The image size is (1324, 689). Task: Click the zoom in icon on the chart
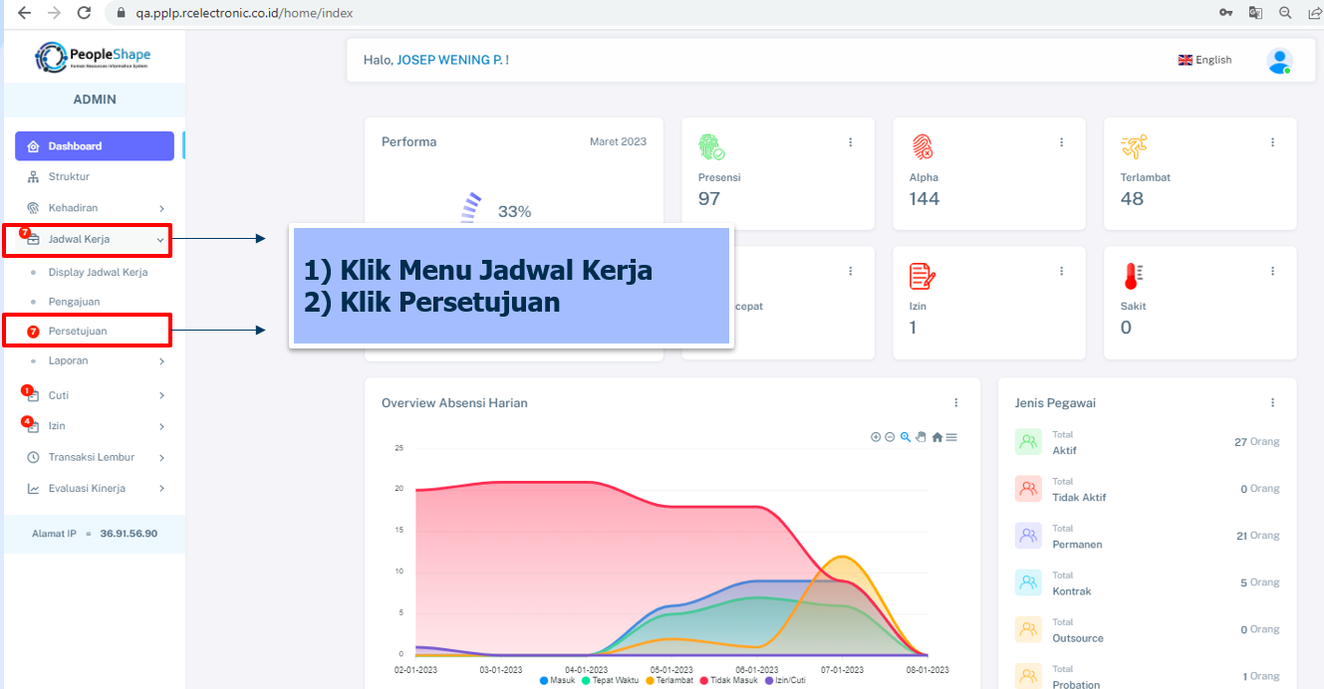[x=876, y=437]
